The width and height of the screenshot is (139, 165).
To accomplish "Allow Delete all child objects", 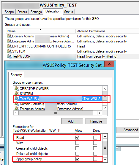I will click(x=77, y=154).
